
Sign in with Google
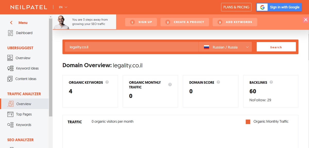[279, 7]
